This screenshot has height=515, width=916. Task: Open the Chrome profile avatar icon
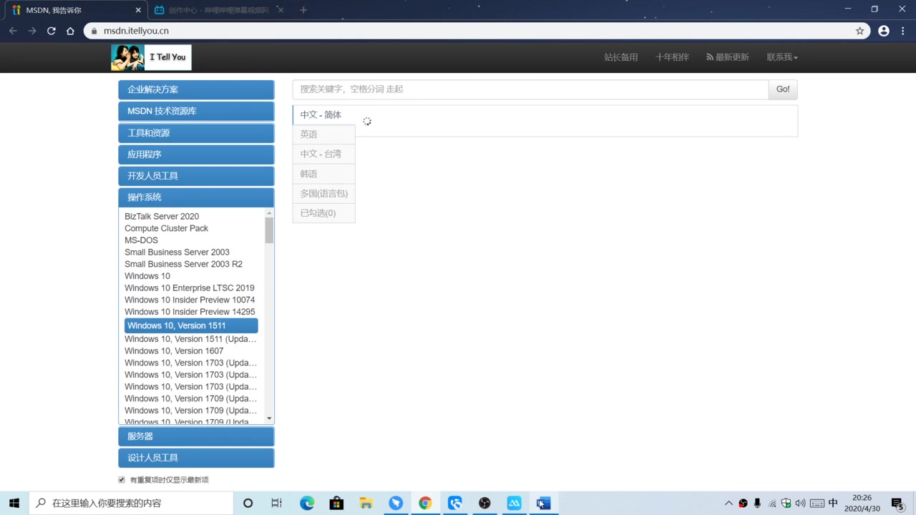click(884, 31)
